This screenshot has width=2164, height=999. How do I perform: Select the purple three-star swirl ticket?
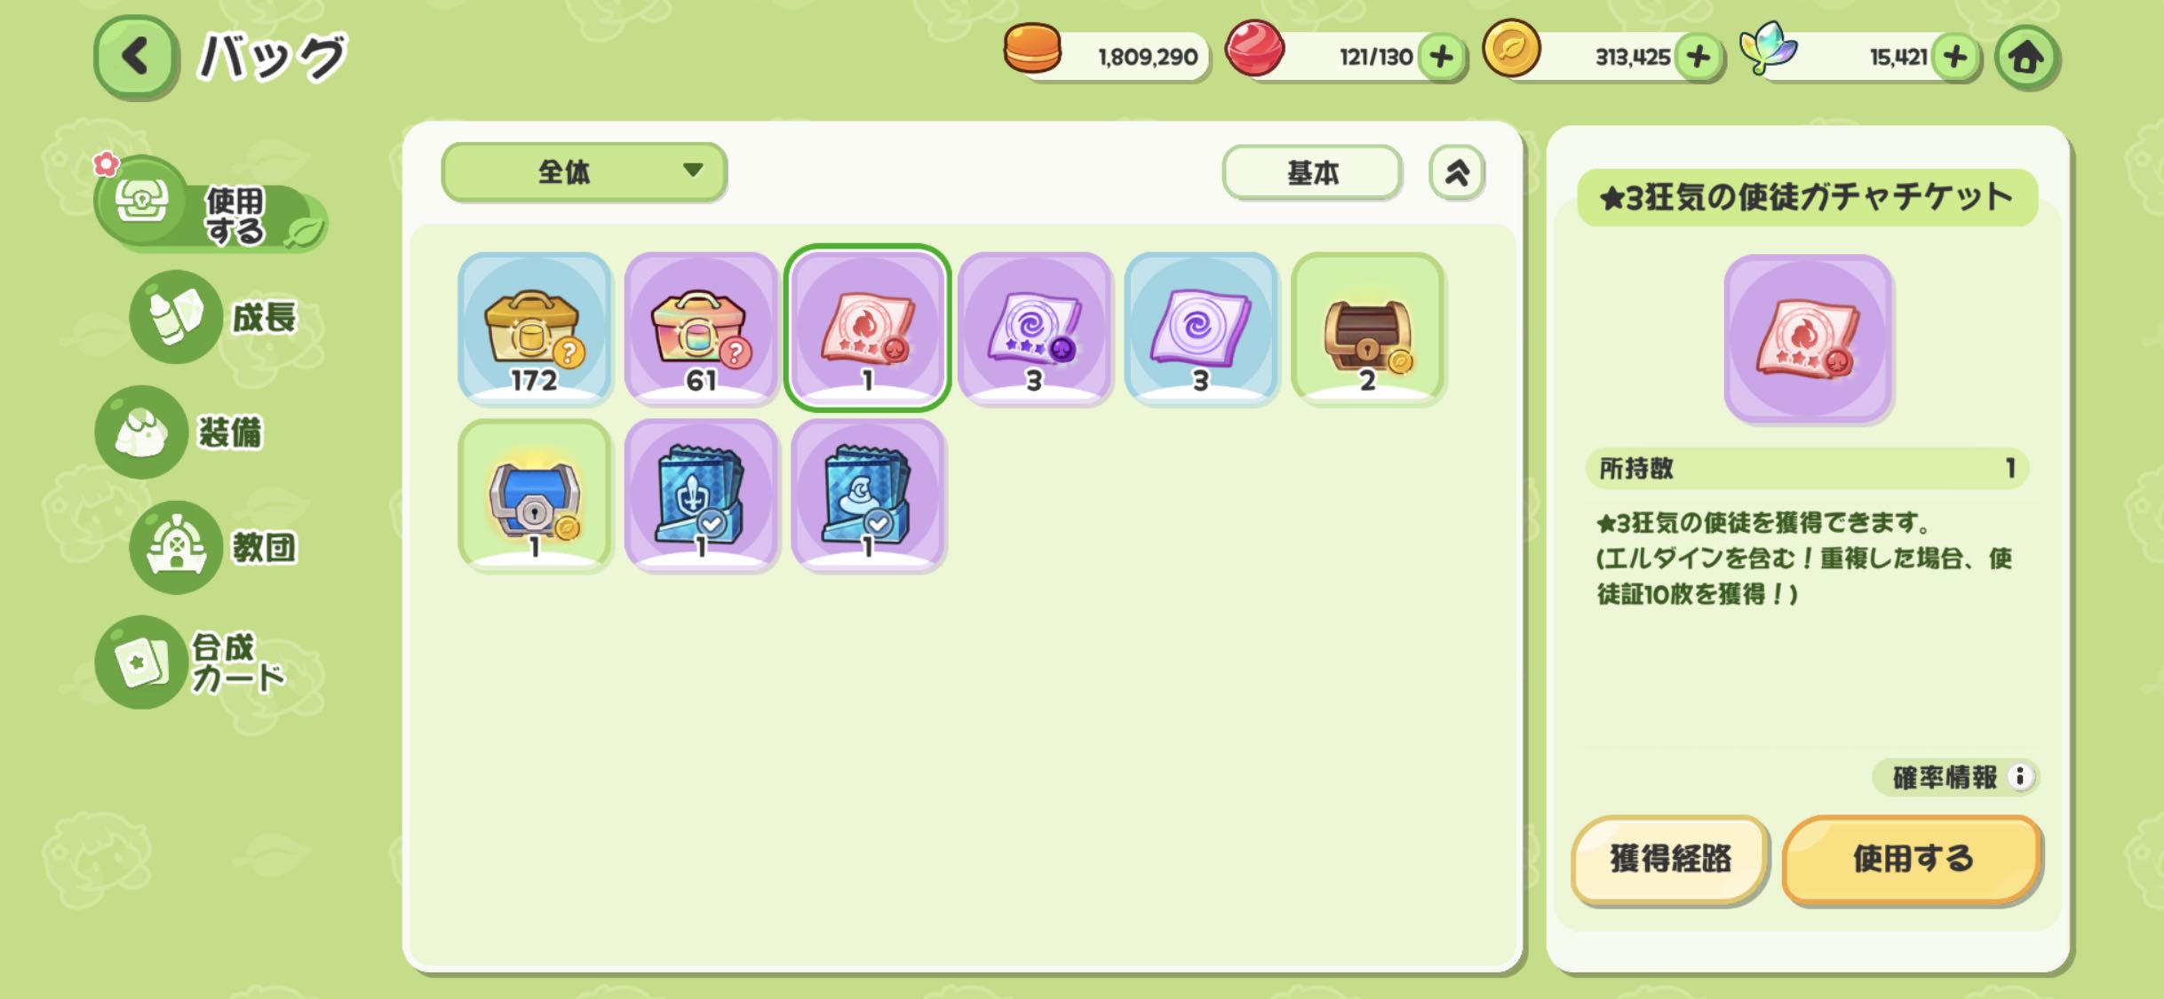click(1034, 328)
